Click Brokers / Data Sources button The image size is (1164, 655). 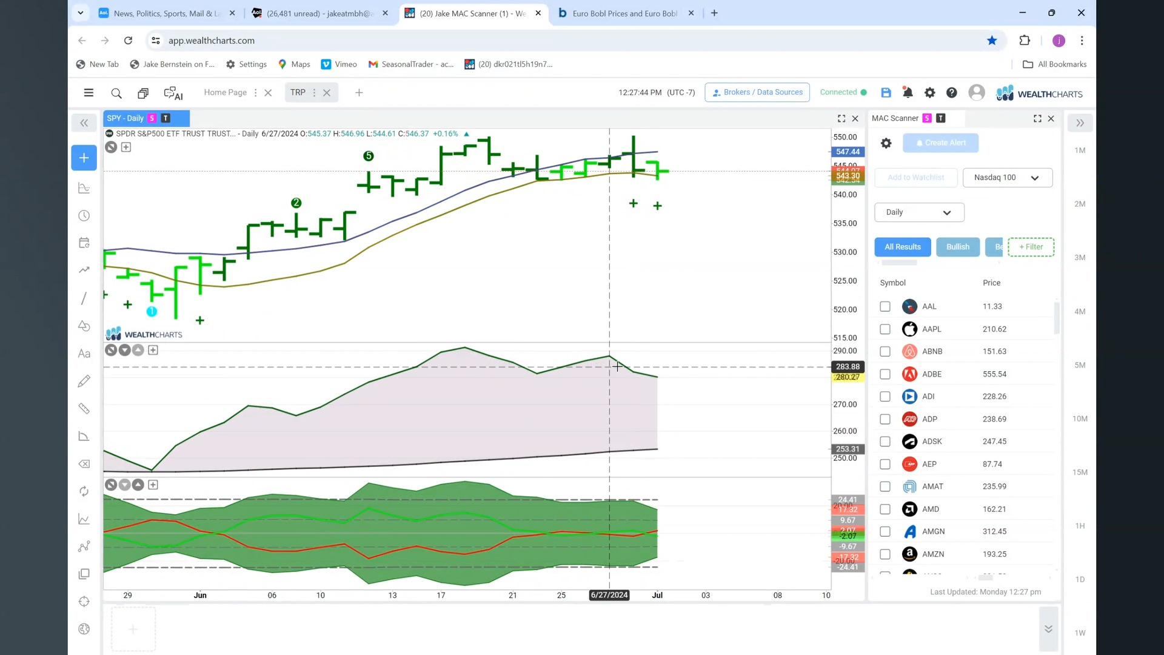point(757,92)
